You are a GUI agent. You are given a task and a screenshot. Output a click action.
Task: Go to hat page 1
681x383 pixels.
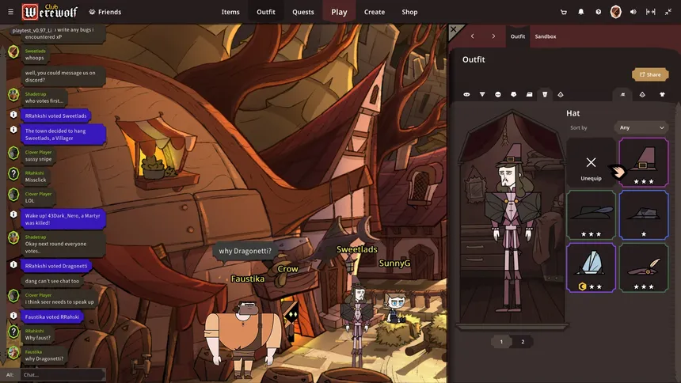point(501,342)
